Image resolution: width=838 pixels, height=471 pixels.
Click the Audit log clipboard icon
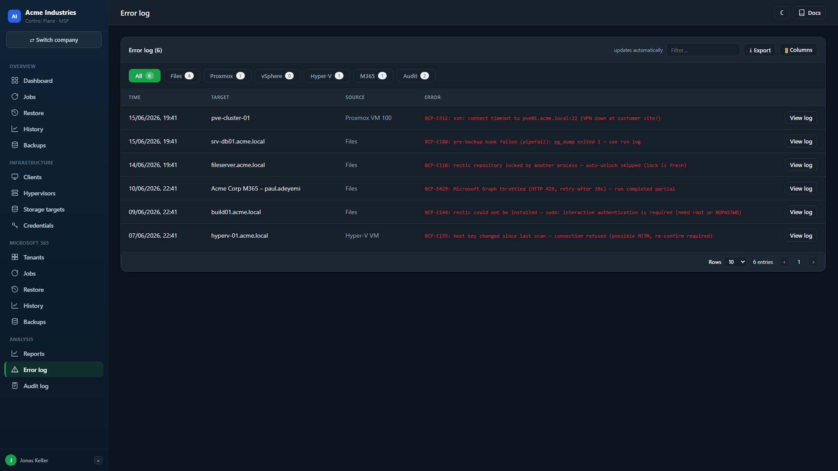[15, 386]
